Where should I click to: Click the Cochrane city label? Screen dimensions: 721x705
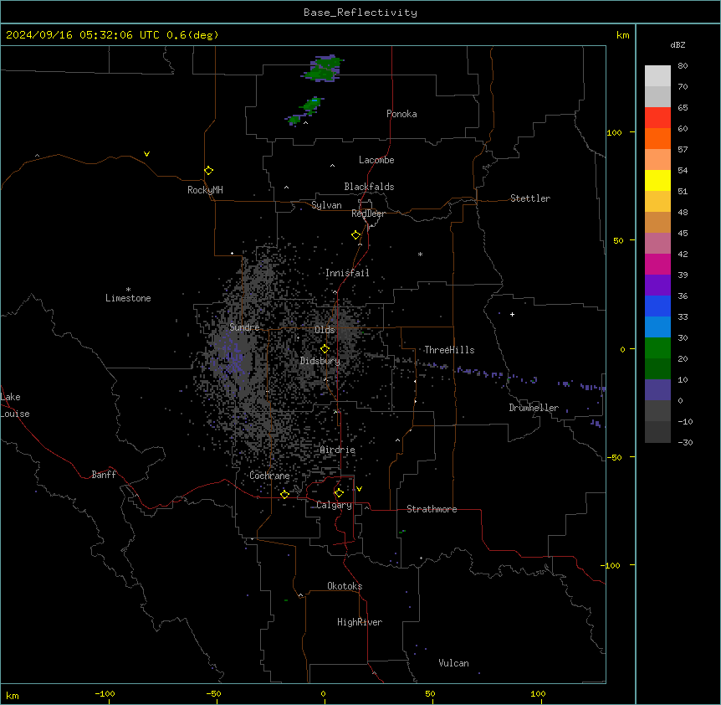269,476
